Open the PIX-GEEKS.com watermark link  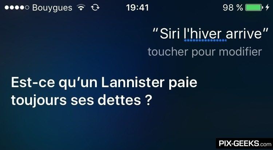(x=245, y=144)
